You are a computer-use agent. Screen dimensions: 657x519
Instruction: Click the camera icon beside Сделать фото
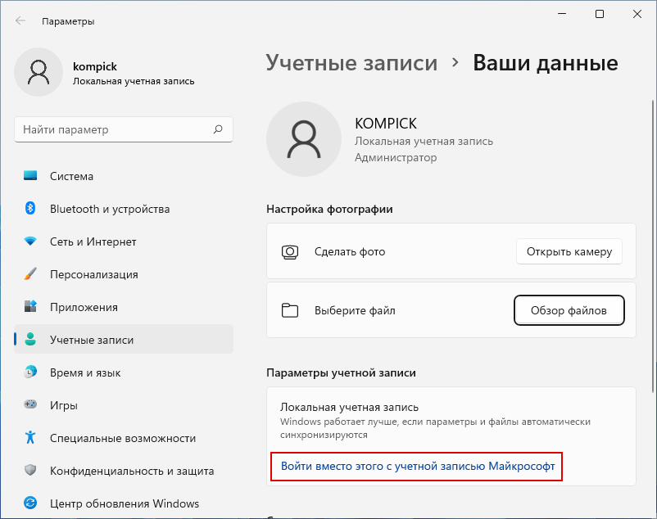[x=290, y=252]
